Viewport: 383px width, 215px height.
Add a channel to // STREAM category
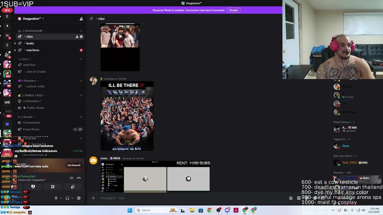81,138
